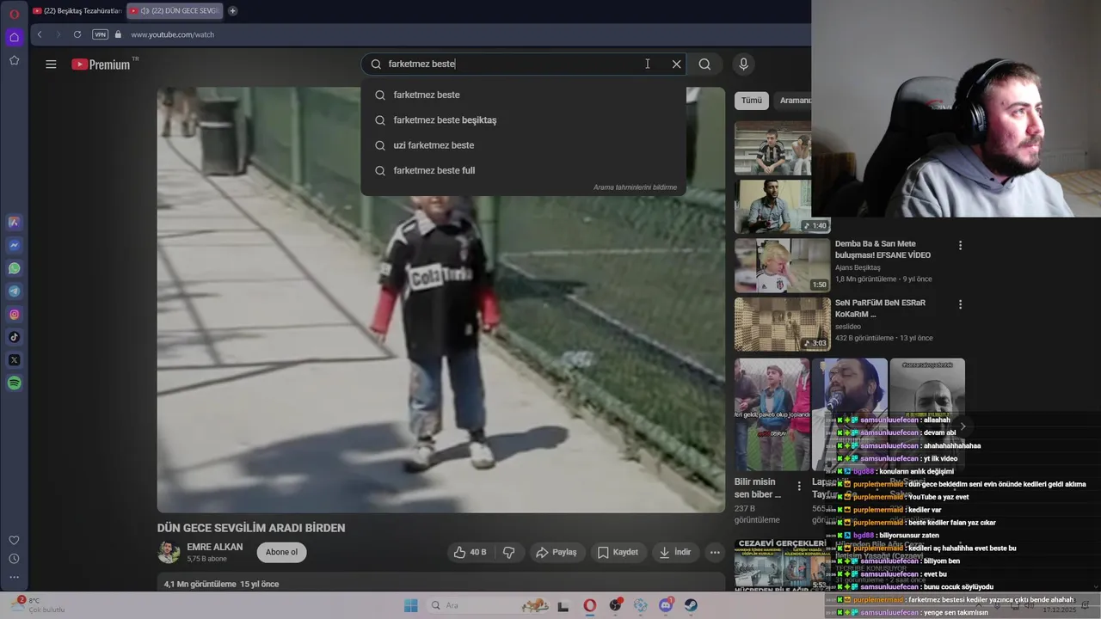1101x619 pixels.
Task: Reload the YouTube page
Action: click(77, 34)
